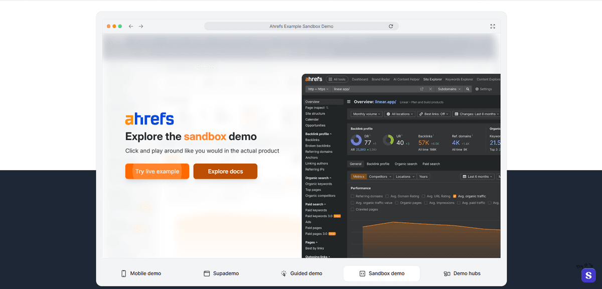Viewport: 602px width, 289px height.
Task: Uncheck the Avg. organic traffic checkbox
Action: point(455,196)
